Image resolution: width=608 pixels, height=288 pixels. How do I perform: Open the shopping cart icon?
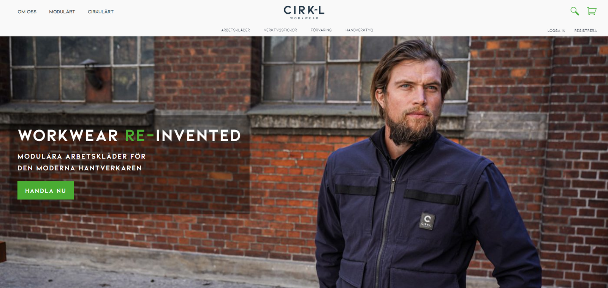click(x=592, y=11)
